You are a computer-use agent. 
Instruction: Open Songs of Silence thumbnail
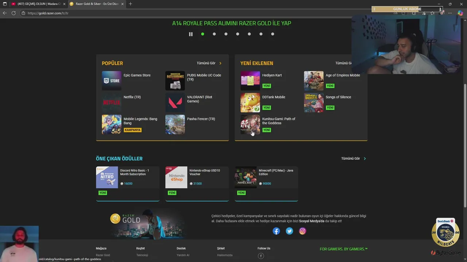[x=314, y=103]
